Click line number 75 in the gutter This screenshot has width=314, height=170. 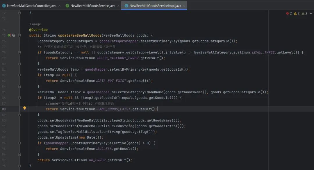4,35
